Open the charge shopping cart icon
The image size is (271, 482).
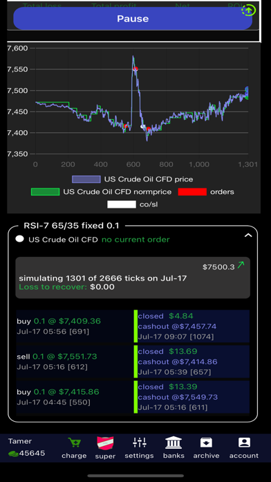coord(74,443)
